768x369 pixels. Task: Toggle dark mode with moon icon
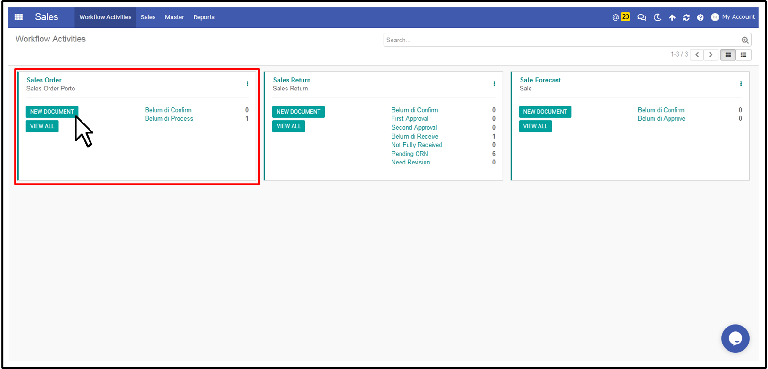click(x=657, y=17)
